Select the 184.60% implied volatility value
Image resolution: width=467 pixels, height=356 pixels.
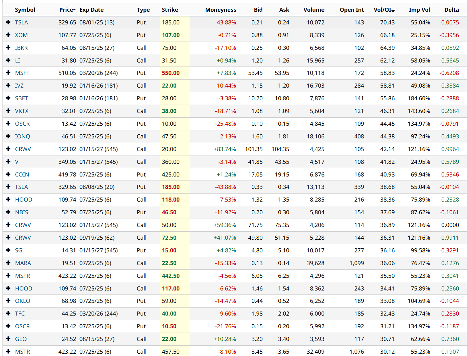[419, 98]
